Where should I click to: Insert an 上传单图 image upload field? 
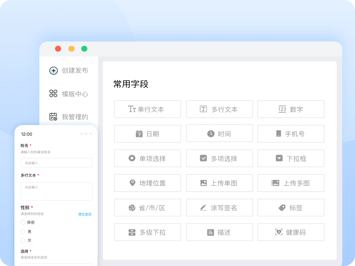(x=219, y=183)
